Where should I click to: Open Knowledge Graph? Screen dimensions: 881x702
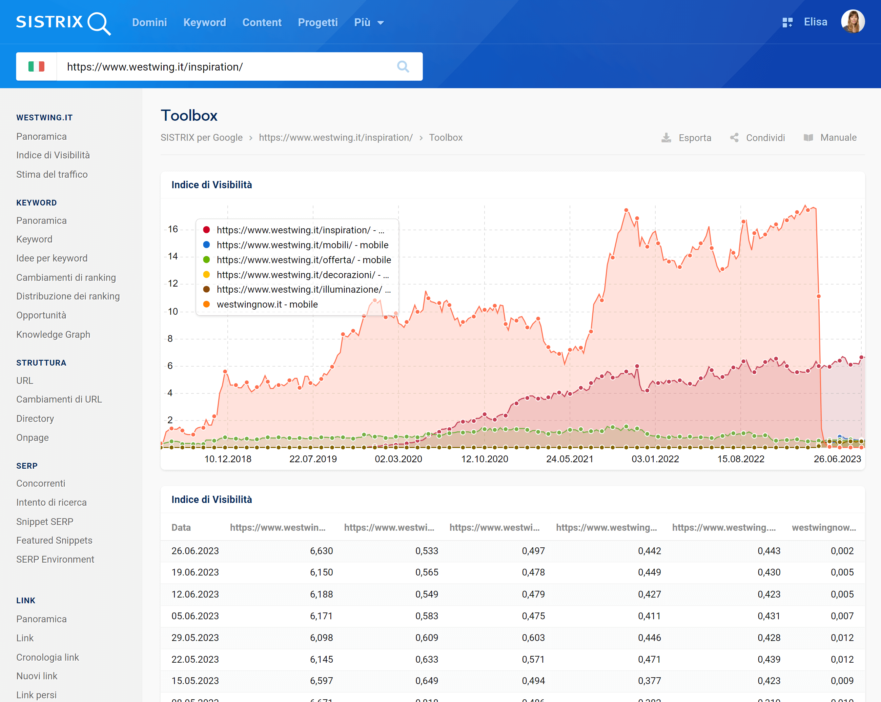click(53, 334)
